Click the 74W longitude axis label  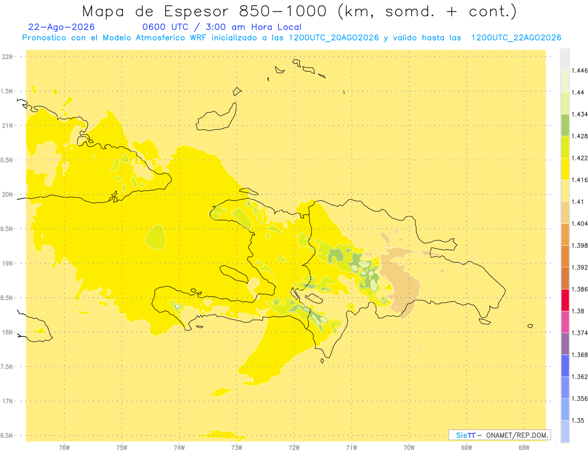pyautogui.click(x=179, y=448)
